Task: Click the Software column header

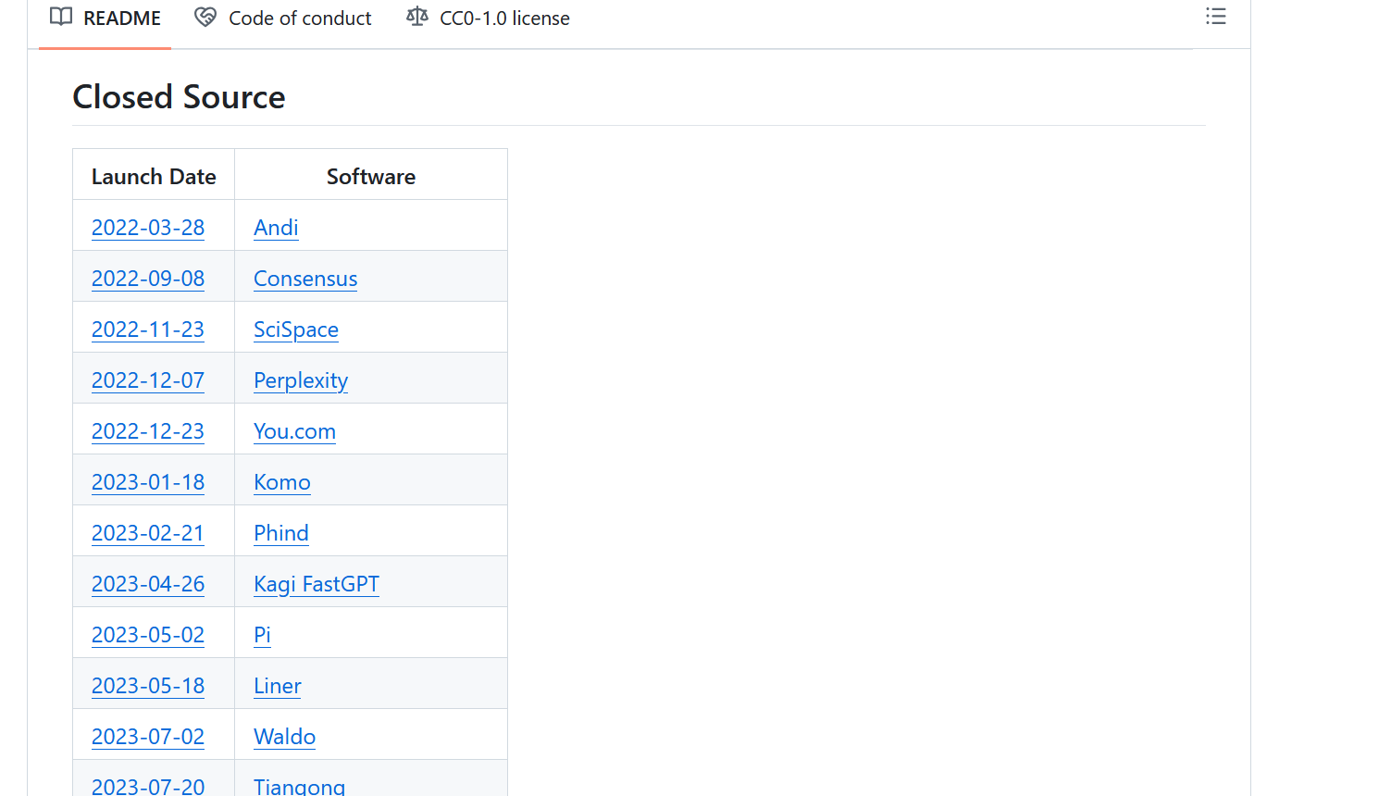Action: 371,177
